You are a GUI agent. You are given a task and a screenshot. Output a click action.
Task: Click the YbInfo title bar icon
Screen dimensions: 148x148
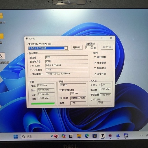pyautogui.click(x=27, y=38)
